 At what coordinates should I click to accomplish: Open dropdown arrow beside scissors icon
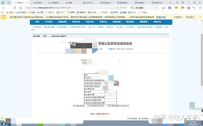point(166,8)
